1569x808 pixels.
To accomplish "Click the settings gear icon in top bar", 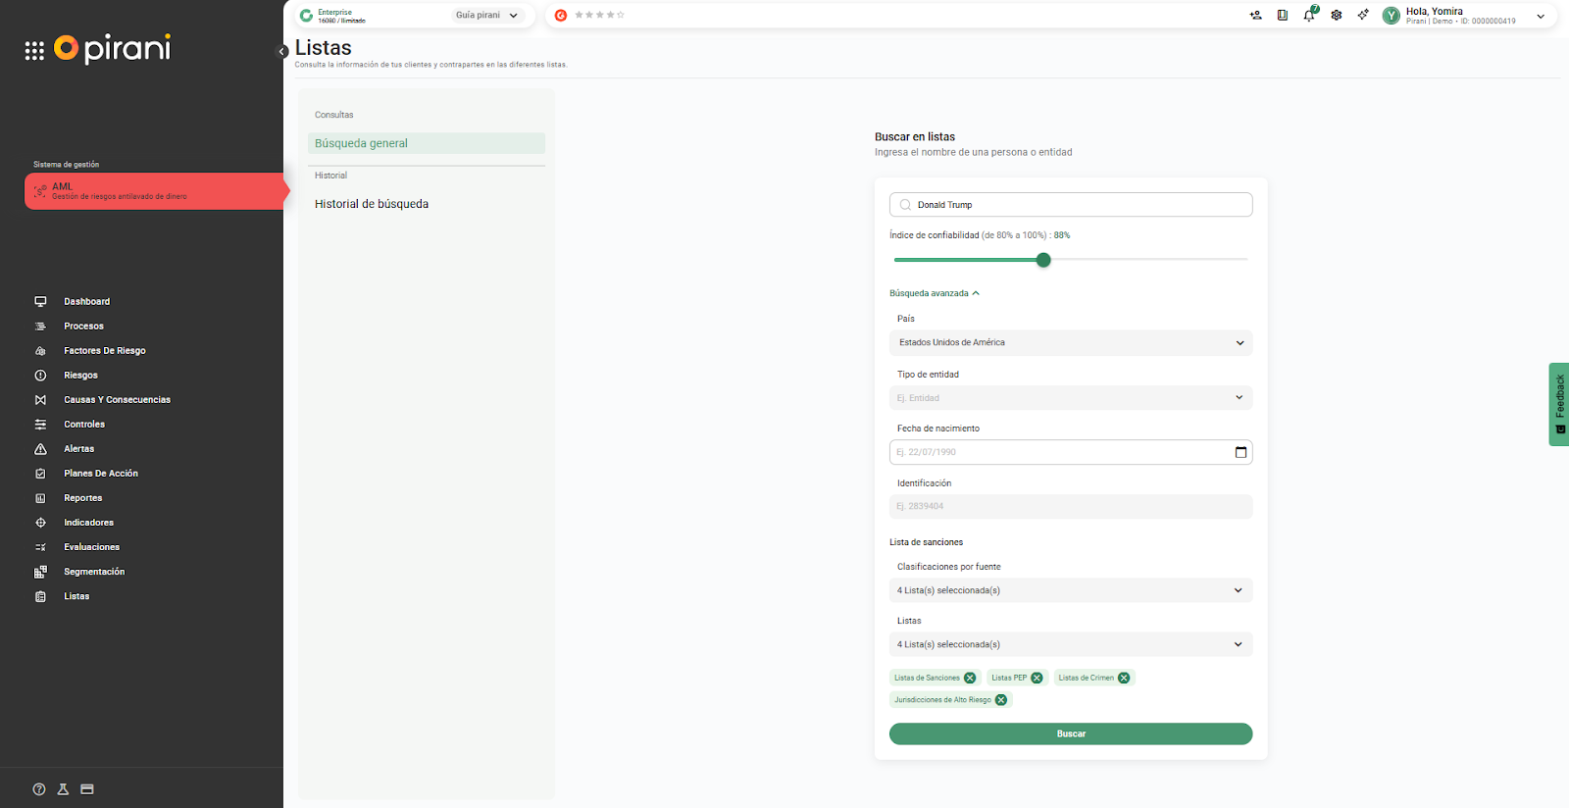I will [x=1336, y=16].
